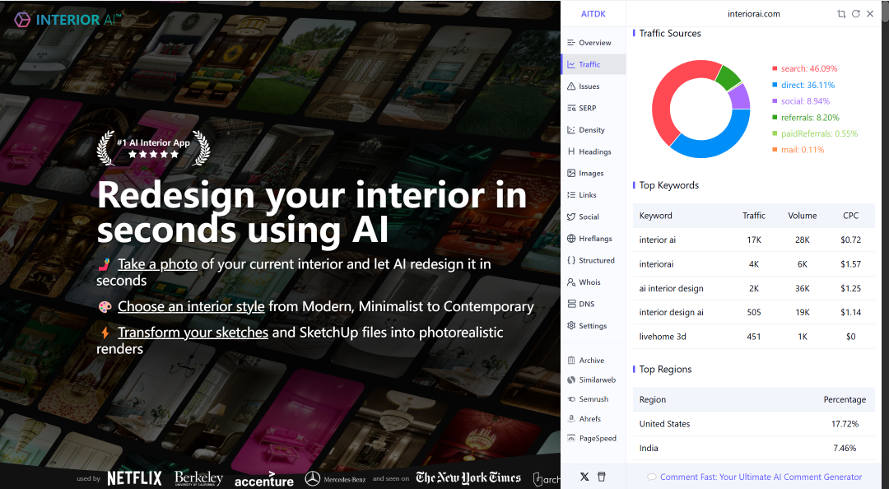The image size is (889, 489).
Task: Click the United States region row
Action: point(753,424)
